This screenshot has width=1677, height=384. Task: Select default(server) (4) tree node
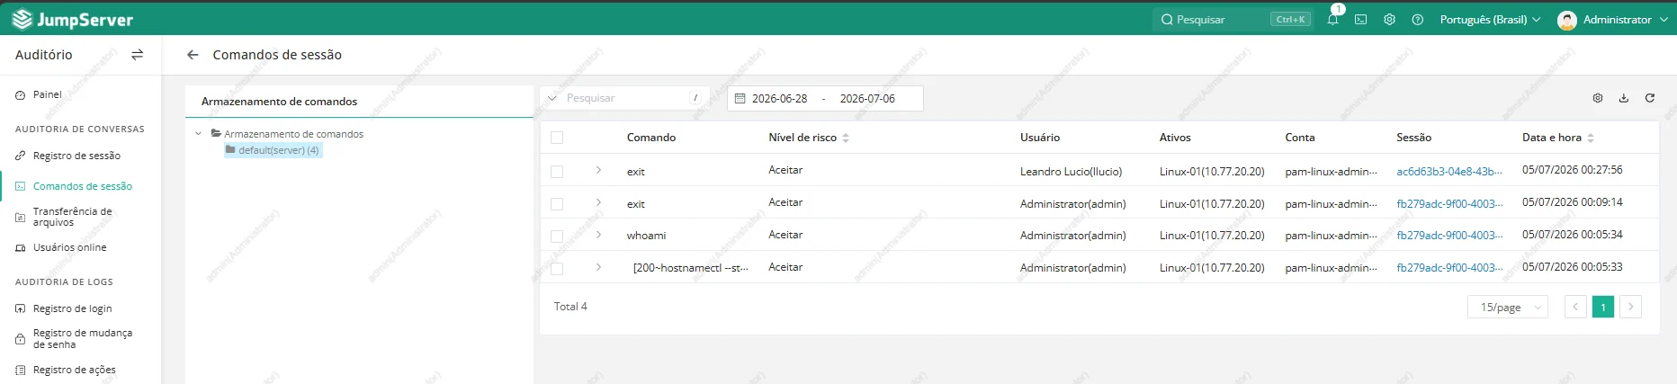(274, 150)
